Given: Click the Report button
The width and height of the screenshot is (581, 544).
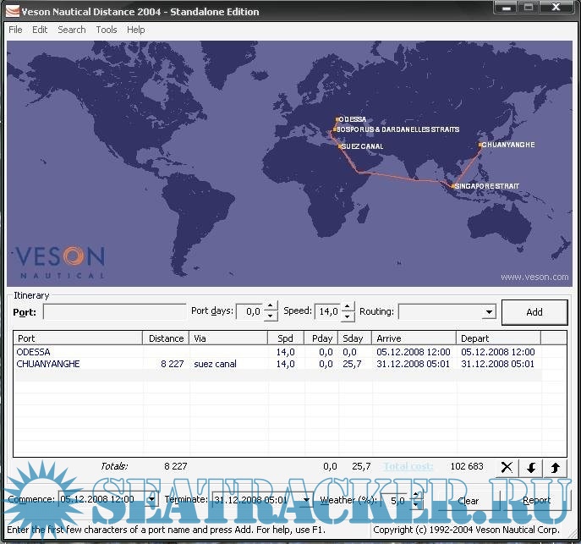Looking at the screenshot, I should (x=536, y=500).
